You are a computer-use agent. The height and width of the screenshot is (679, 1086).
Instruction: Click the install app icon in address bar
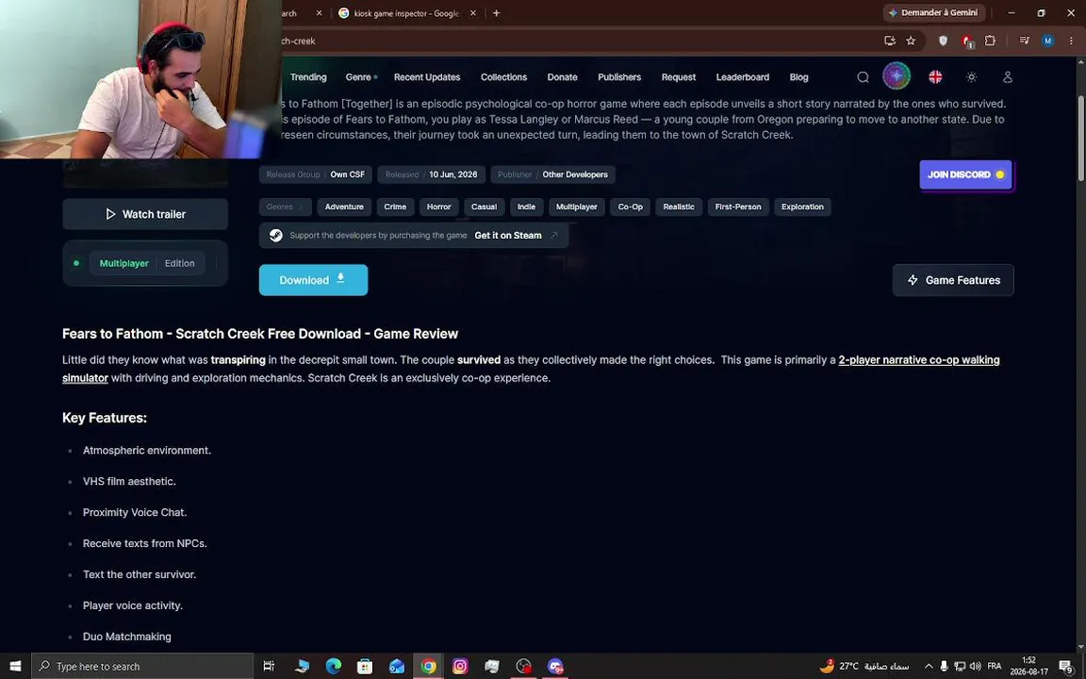[x=890, y=41]
